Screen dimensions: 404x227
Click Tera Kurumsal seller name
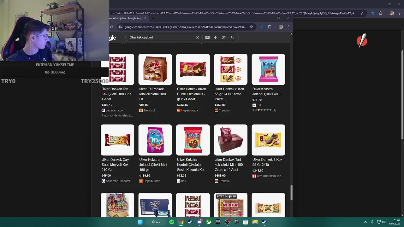(270, 176)
